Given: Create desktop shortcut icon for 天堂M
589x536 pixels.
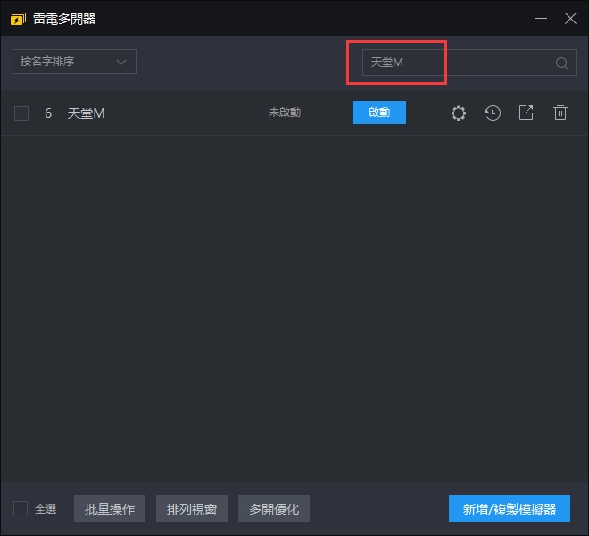Looking at the screenshot, I should [x=526, y=113].
